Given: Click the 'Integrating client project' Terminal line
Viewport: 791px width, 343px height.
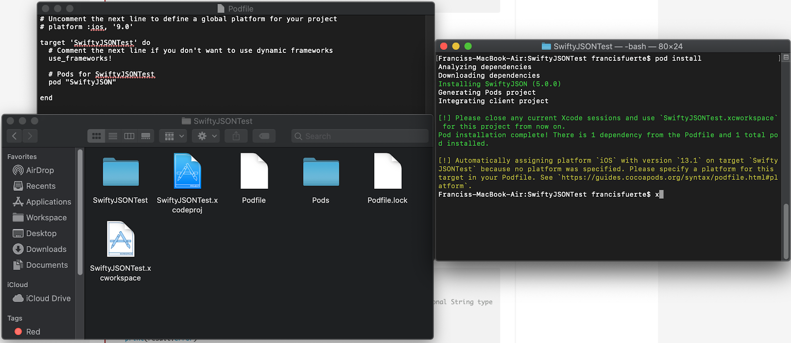Looking at the screenshot, I should (493, 101).
